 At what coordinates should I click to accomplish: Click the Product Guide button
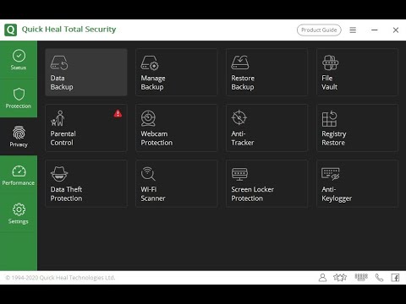click(x=319, y=30)
